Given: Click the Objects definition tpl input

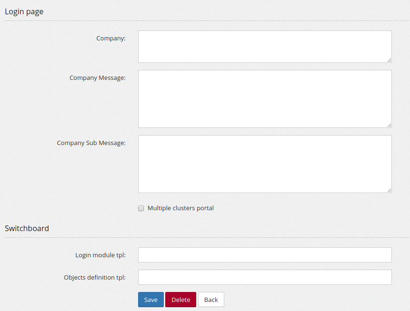Looking at the screenshot, I should [265, 277].
